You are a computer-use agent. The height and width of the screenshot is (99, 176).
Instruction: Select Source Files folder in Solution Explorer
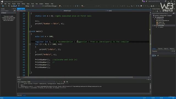click(161, 26)
